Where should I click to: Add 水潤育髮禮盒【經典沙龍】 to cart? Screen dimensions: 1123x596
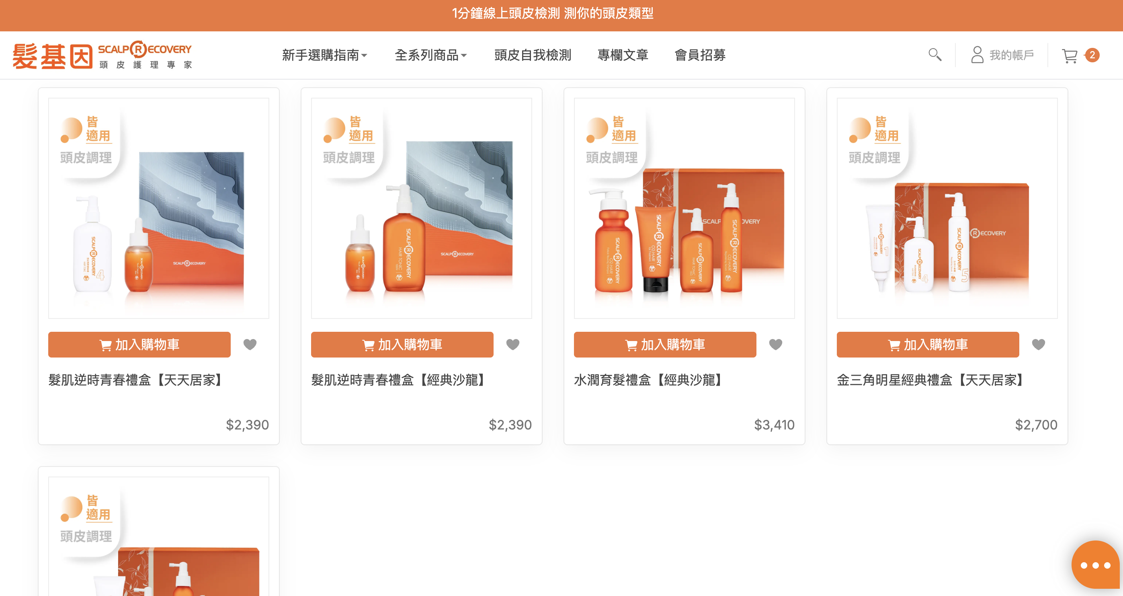tap(665, 345)
